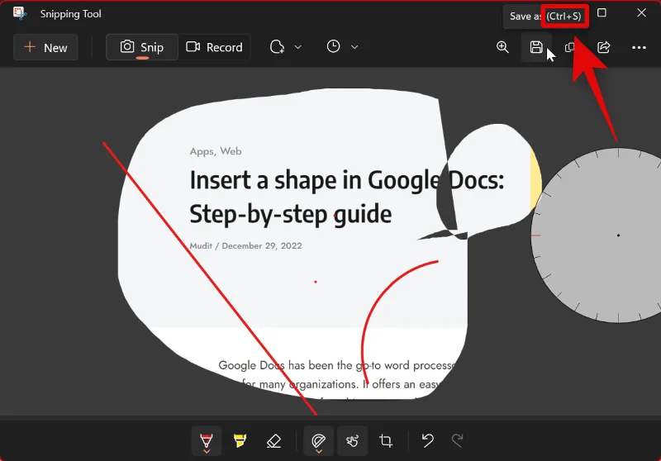Select the Eraser tool
The height and width of the screenshot is (461, 661).
274,441
